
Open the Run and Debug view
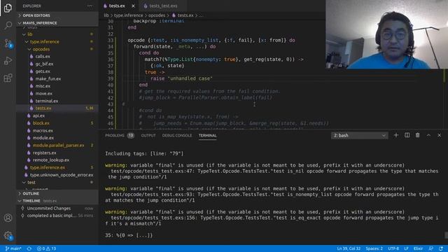[x=8, y=61]
